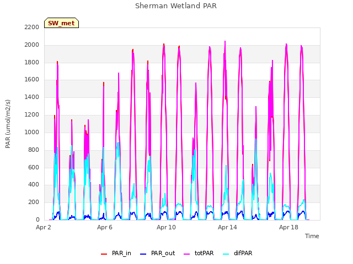
Task: Click the 1400 y-axis tick label
Action: point(32,97)
